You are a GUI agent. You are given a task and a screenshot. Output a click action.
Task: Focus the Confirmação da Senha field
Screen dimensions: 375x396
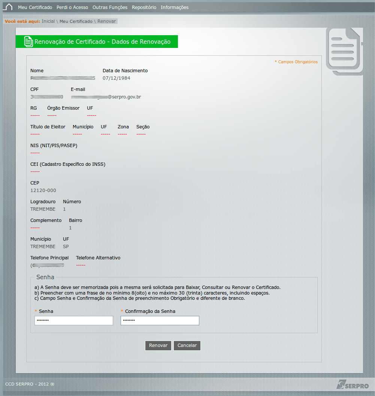[x=160, y=321]
